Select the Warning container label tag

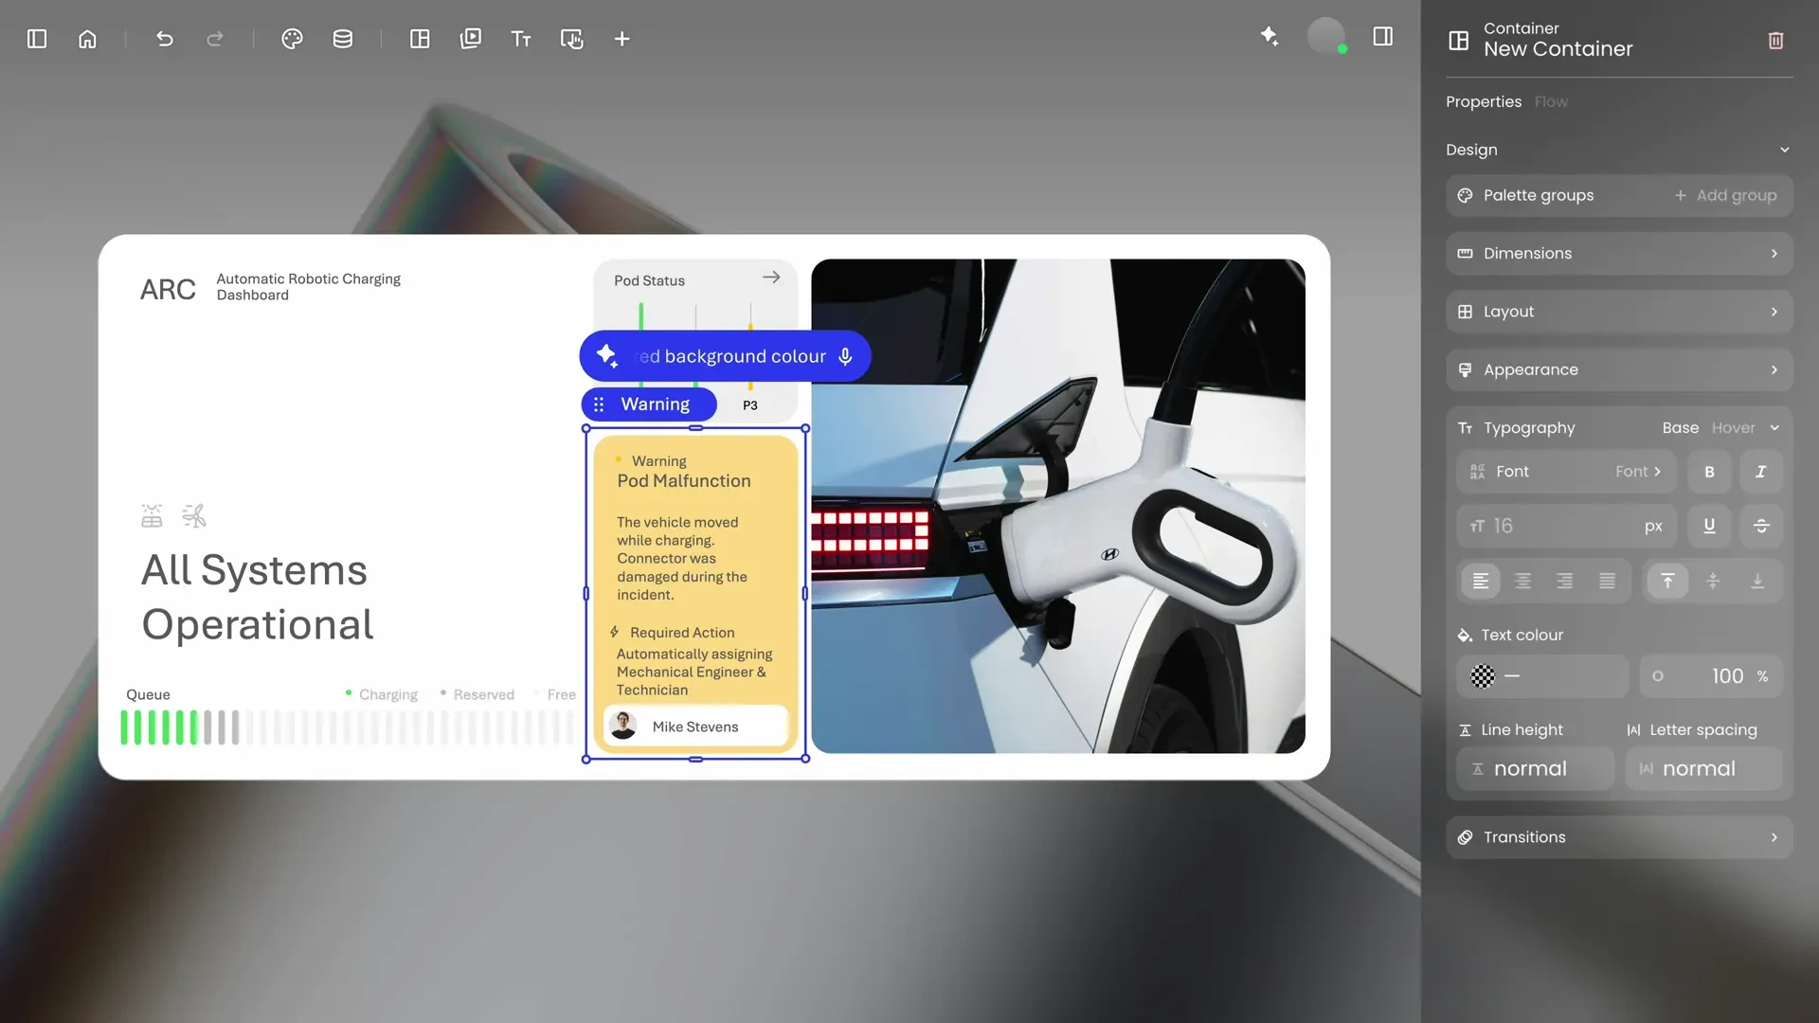(x=649, y=404)
